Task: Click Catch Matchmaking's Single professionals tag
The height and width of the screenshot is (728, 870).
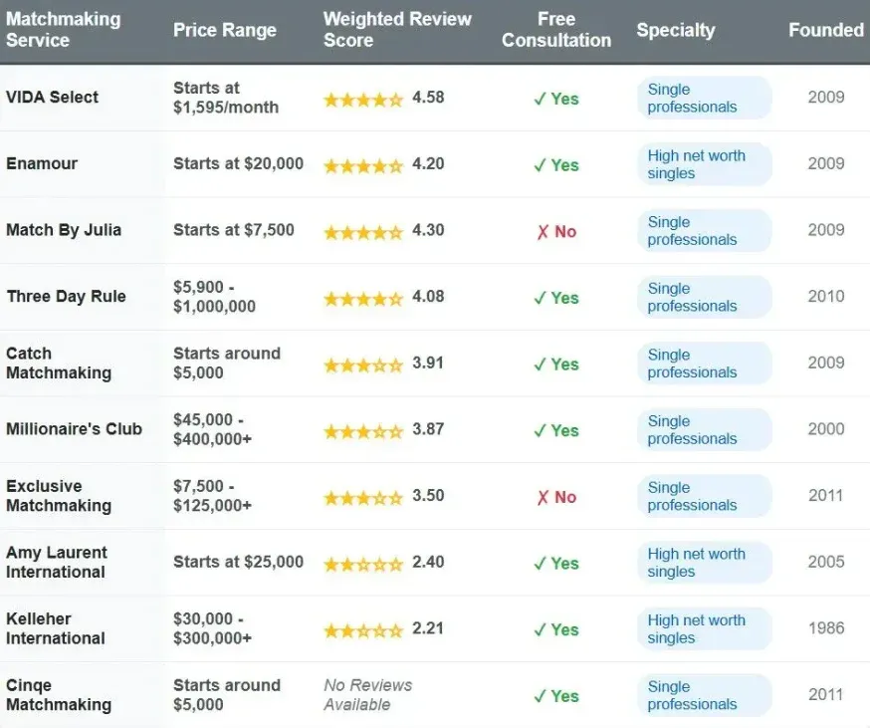Action: click(704, 364)
